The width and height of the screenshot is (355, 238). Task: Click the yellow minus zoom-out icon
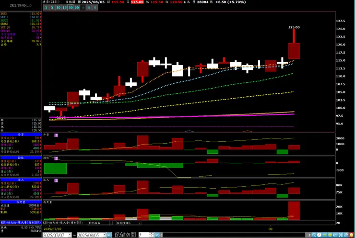[324, 235]
